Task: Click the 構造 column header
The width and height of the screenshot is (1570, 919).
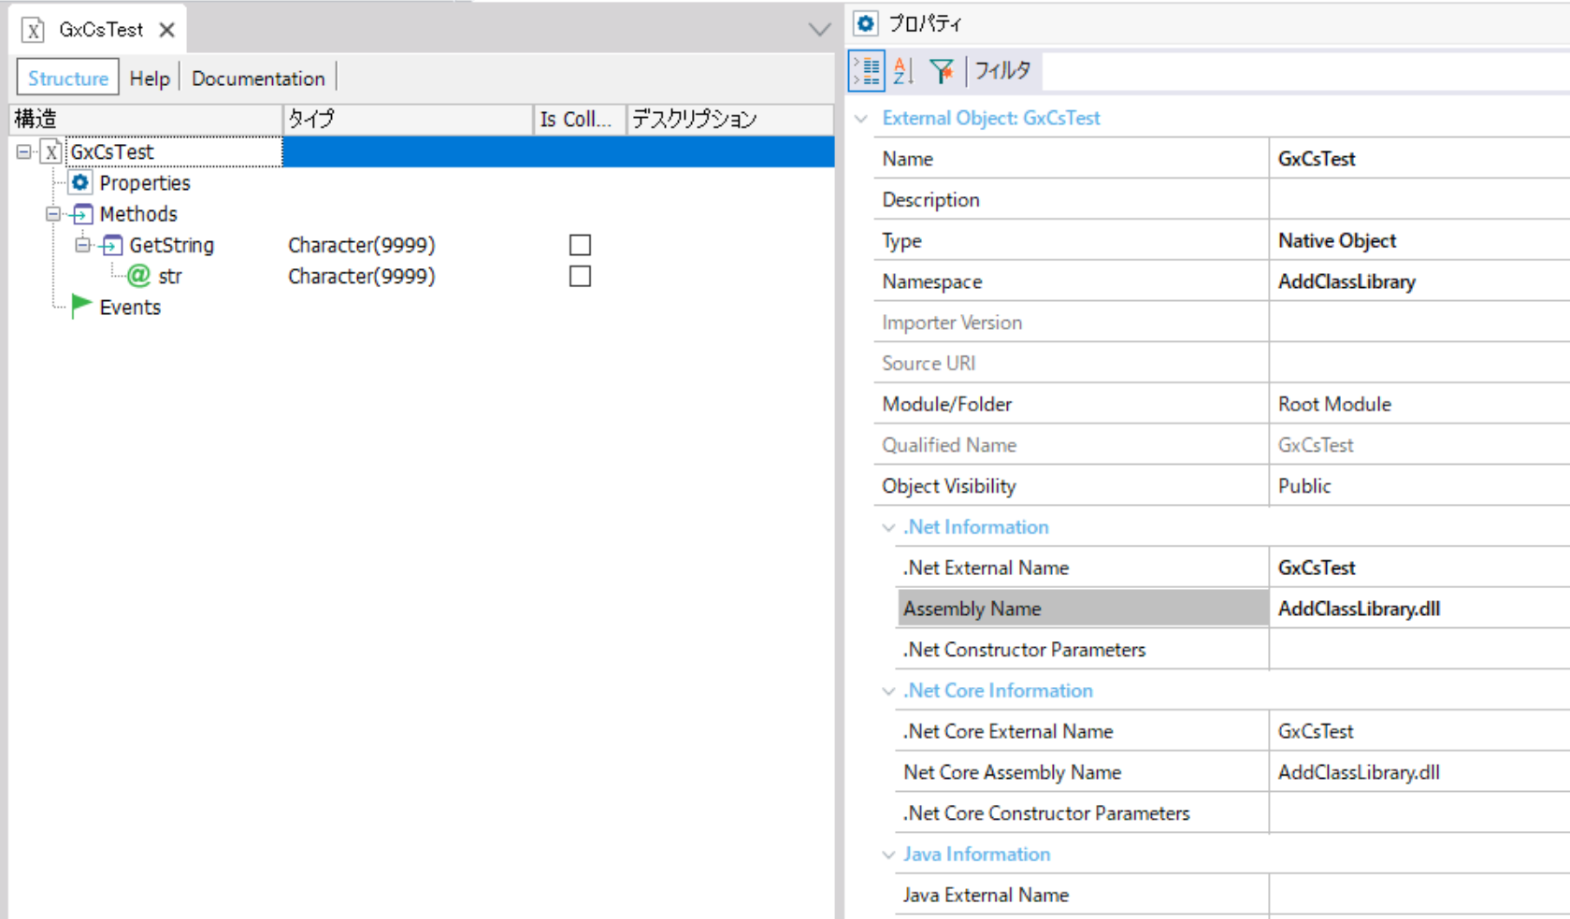Action: coord(146,119)
